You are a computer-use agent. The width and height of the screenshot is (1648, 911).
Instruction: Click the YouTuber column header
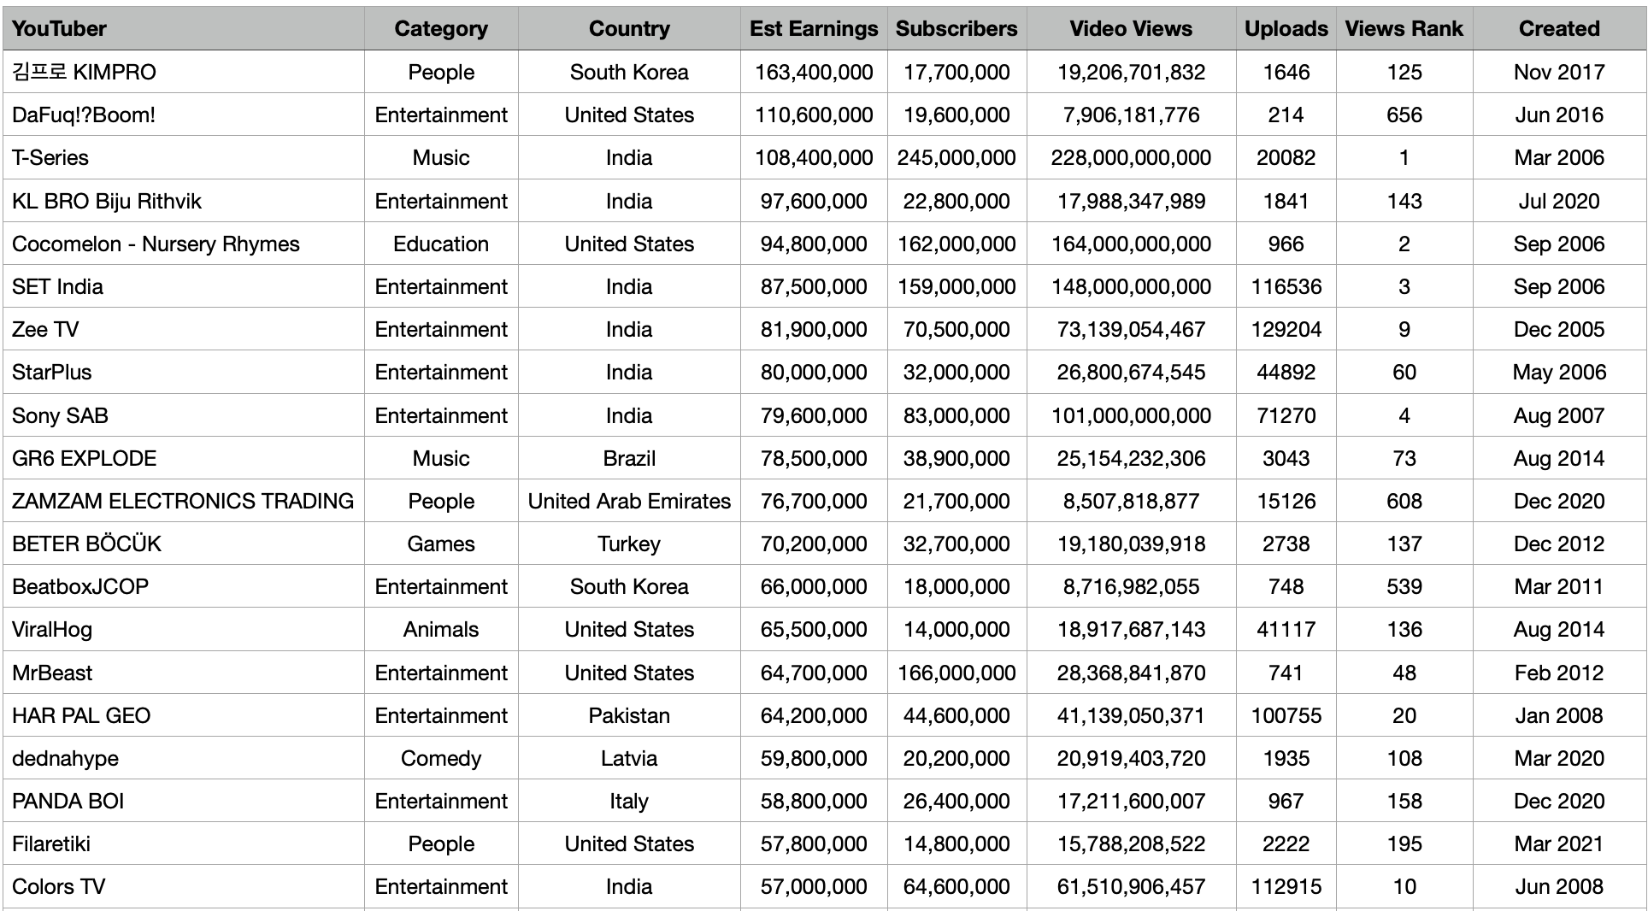coord(184,28)
